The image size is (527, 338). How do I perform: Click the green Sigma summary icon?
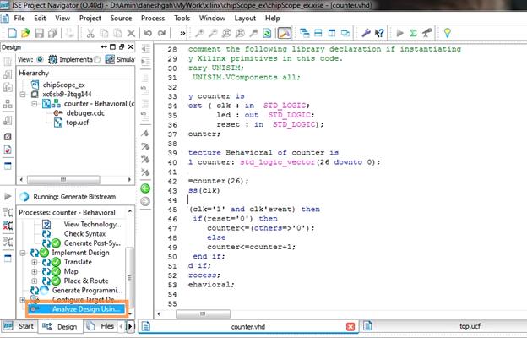413,33
